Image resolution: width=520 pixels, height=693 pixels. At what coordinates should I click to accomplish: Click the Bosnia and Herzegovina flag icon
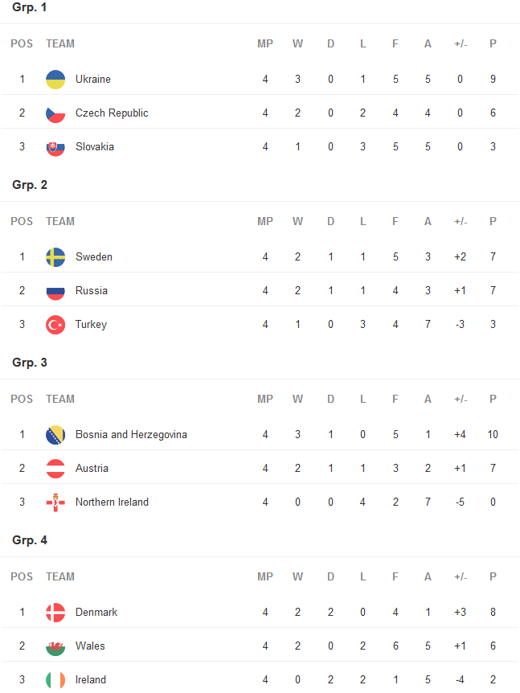[x=55, y=435]
